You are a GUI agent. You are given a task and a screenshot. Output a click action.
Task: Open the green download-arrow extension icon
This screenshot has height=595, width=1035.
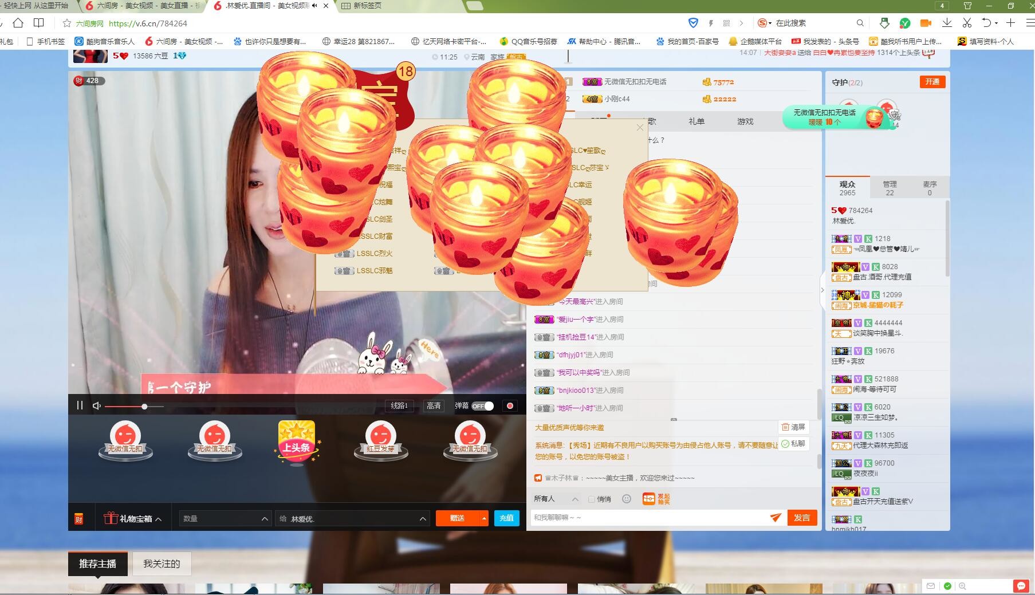click(x=884, y=23)
